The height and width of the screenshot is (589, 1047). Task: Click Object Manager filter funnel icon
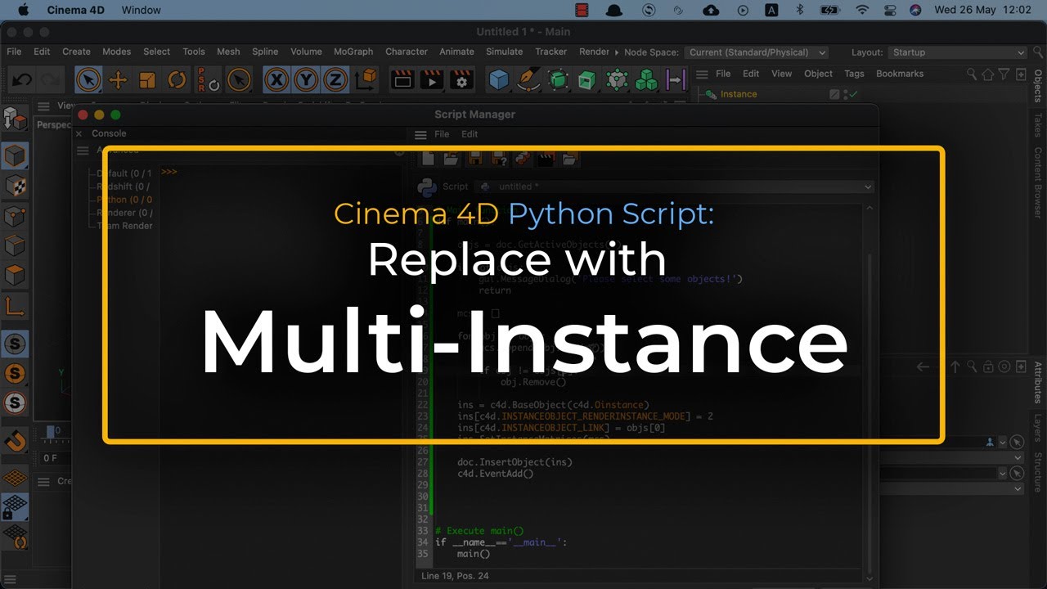(x=1004, y=74)
